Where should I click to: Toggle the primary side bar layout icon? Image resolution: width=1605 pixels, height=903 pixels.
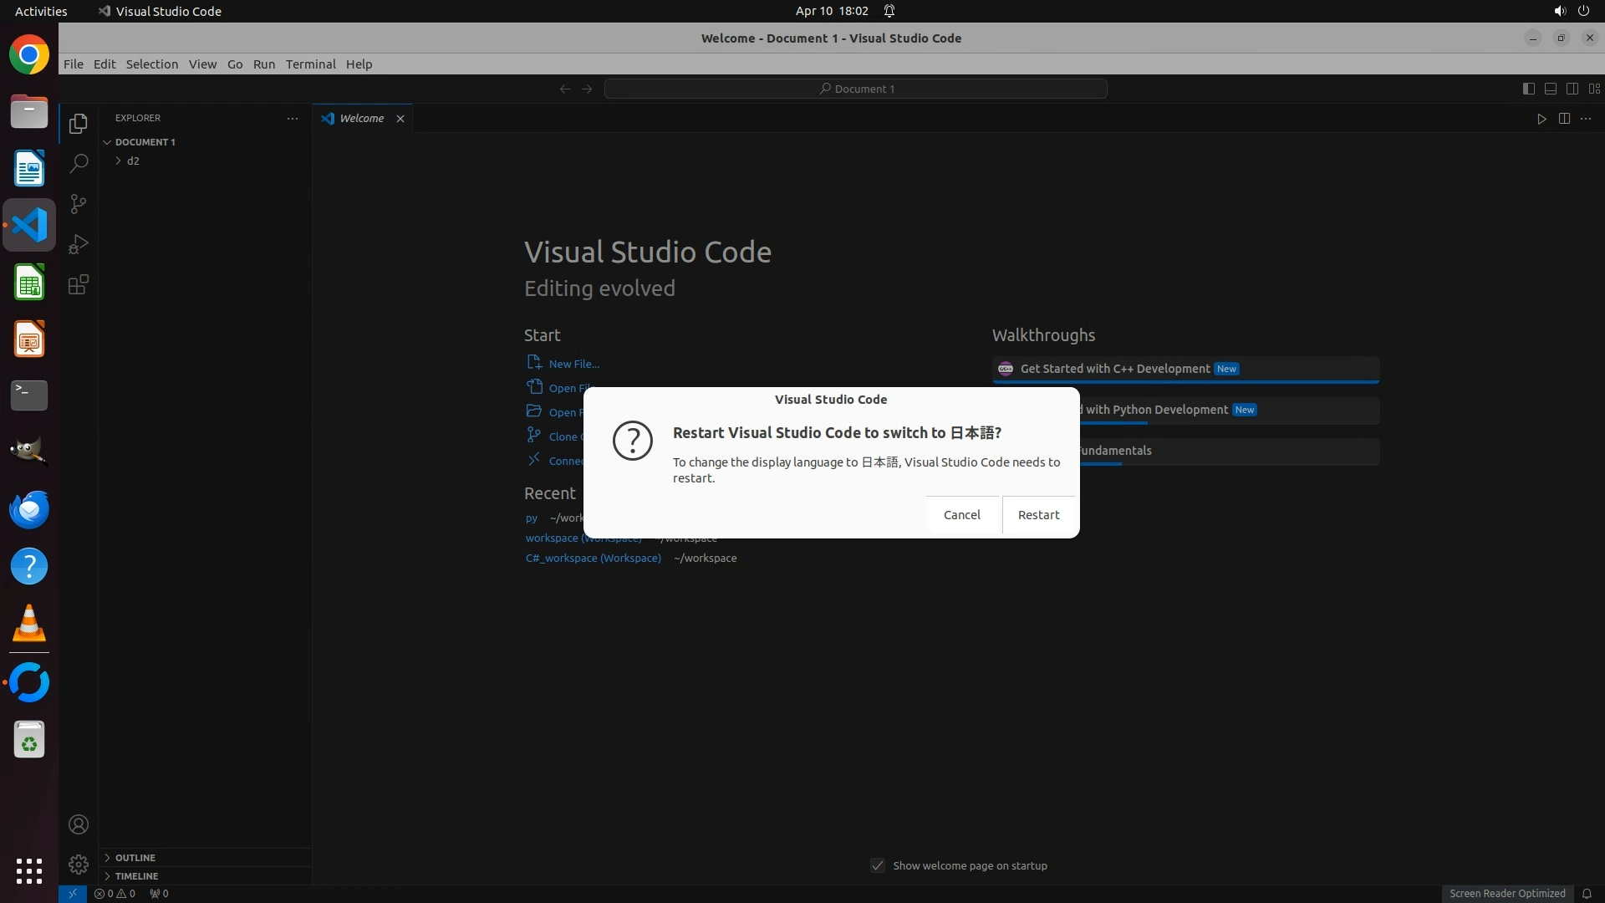(1528, 89)
